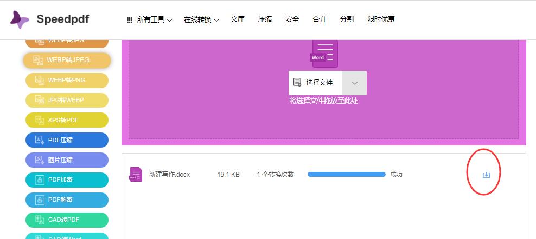Screen dimensions: 536x239
Task: Open the 合并 navigation item
Action: 320,19
